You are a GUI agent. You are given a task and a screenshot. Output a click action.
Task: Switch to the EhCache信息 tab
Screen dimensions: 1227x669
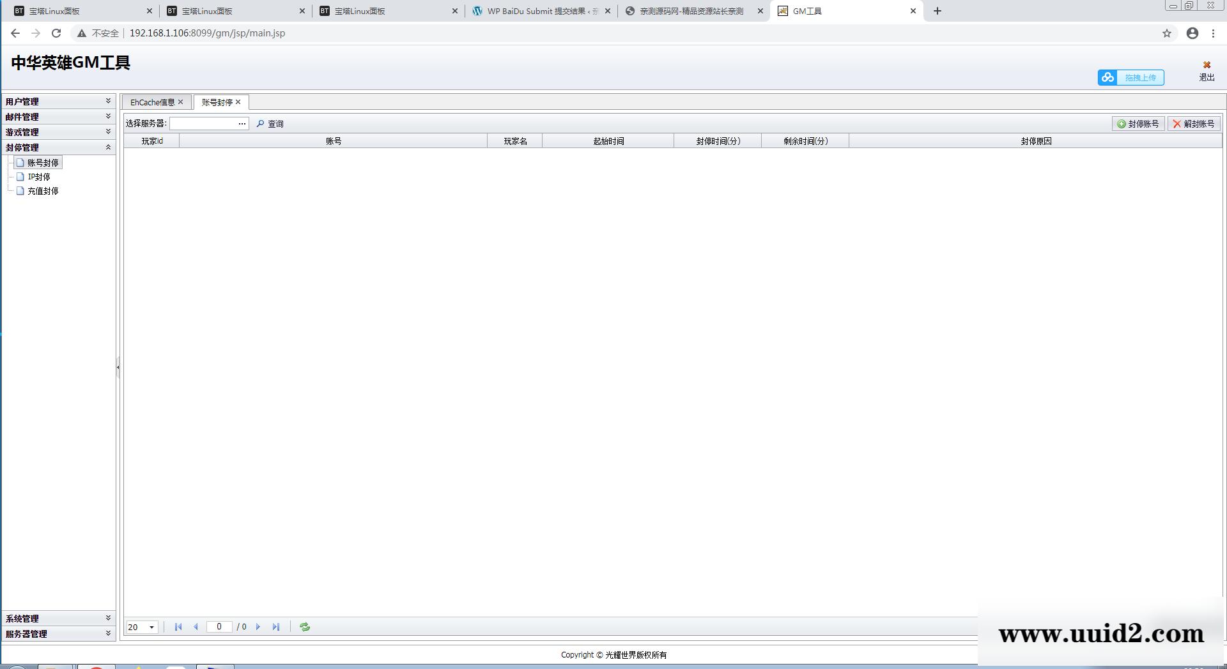pos(152,103)
